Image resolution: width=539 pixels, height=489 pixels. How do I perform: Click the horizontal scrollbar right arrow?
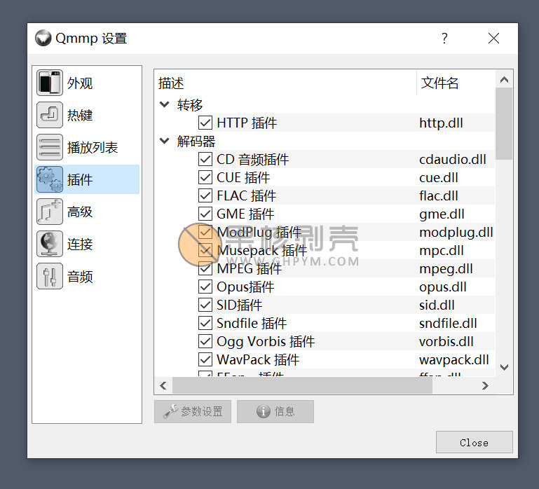(485, 385)
